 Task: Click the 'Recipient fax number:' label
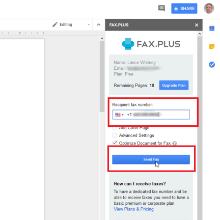click(x=132, y=105)
